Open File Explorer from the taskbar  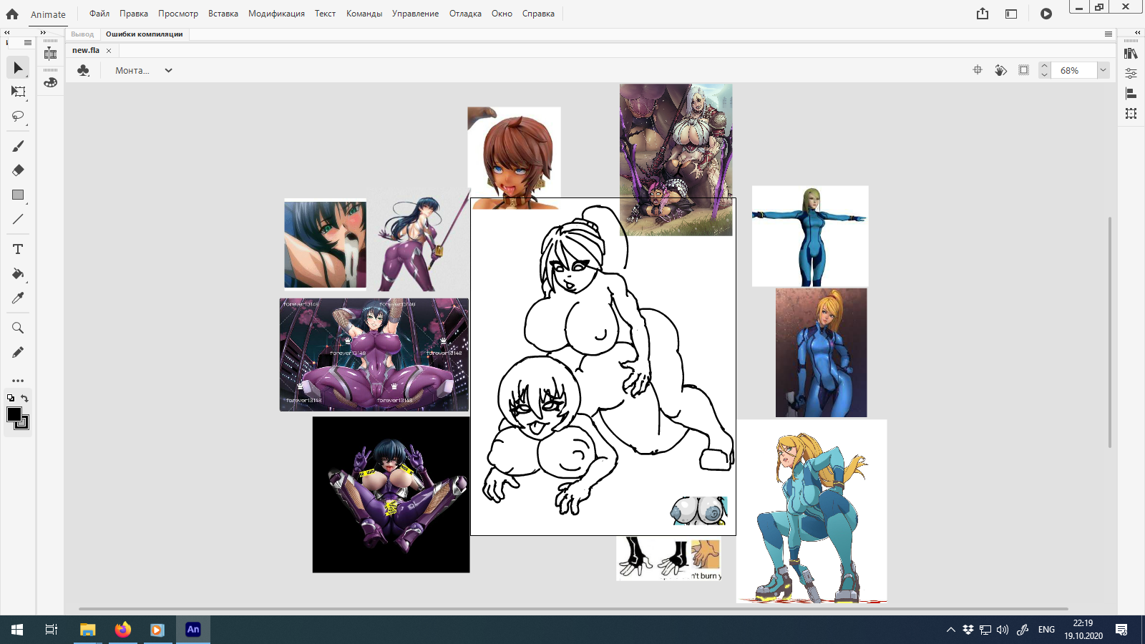[87, 630]
